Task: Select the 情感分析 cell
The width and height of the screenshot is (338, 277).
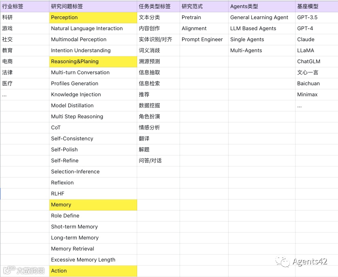Action: 158,128
